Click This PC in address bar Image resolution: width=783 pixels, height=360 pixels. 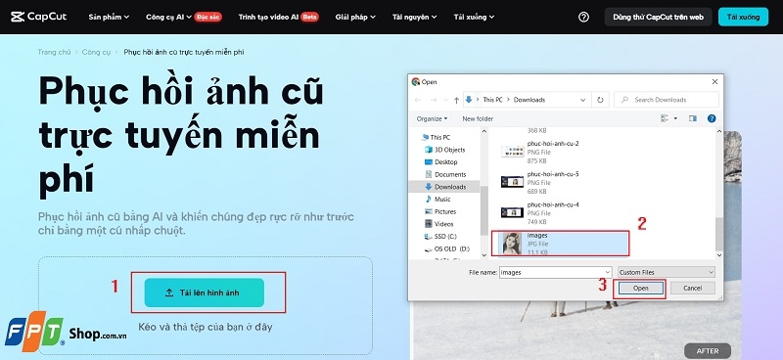492,100
